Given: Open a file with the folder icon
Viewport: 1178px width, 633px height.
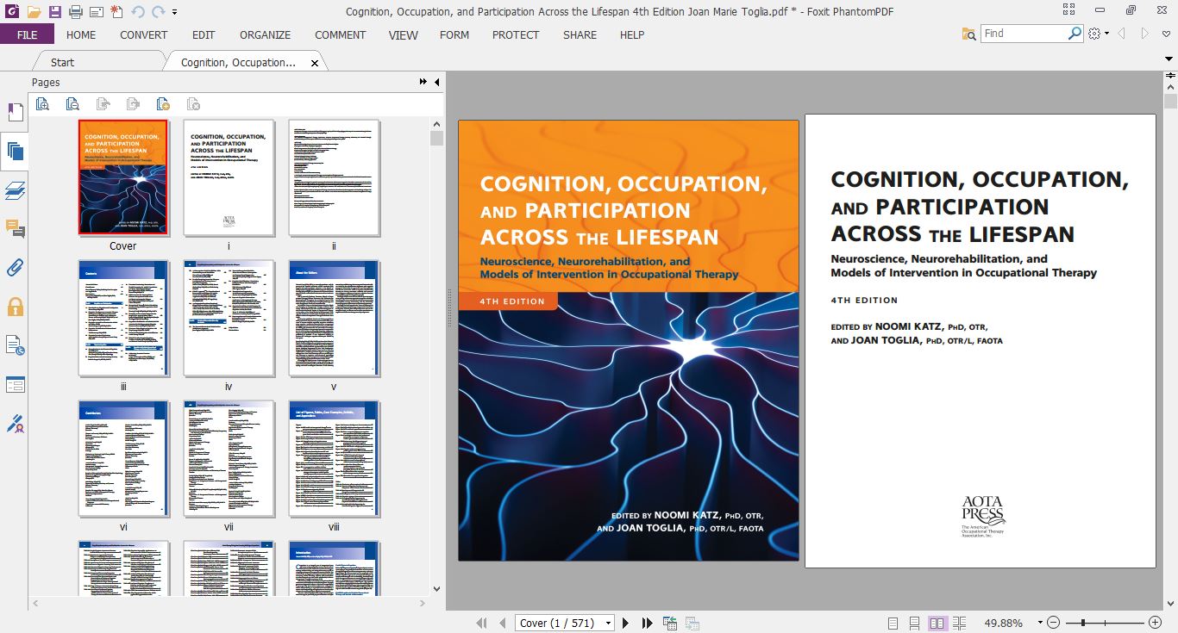Looking at the screenshot, I should [x=34, y=12].
